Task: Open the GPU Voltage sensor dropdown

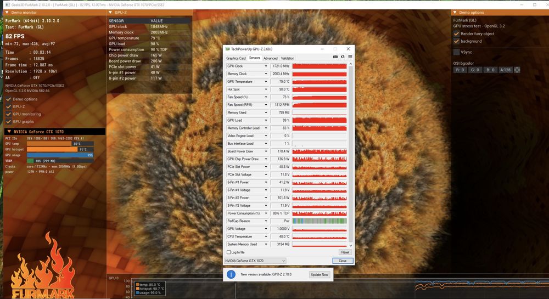Action: coord(266,229)
